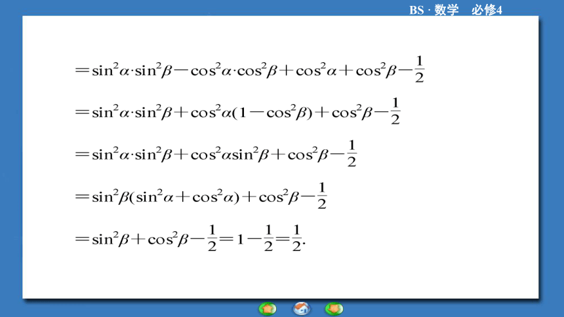Click the equation line containing "sin²β(sin²α+cos²α)"
The image size is (564, 317).
201,196
